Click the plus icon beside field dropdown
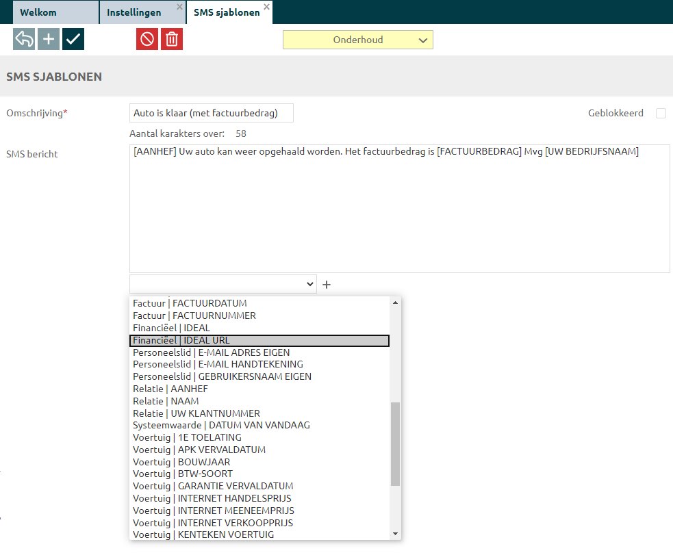This screenshot has width=673, height=555. click(x=327, y=284)
